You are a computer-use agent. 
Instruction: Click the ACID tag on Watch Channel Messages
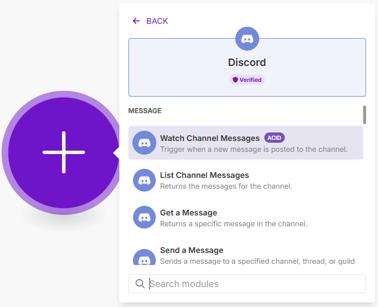click(275, 138)
